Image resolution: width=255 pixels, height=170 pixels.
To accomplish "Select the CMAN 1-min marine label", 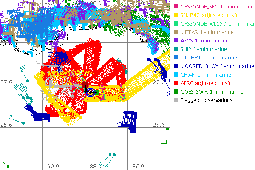I will click(x=204, y=75).
